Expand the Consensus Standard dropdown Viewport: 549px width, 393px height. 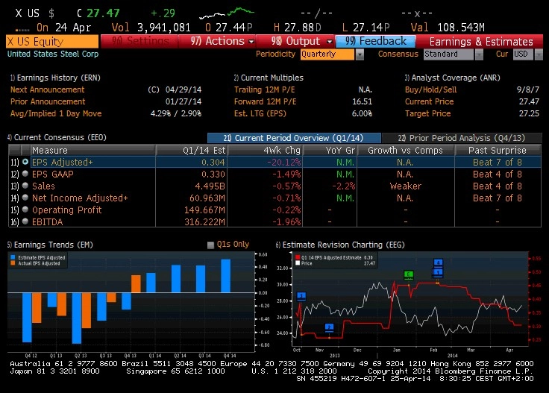(x=479, y=54)
